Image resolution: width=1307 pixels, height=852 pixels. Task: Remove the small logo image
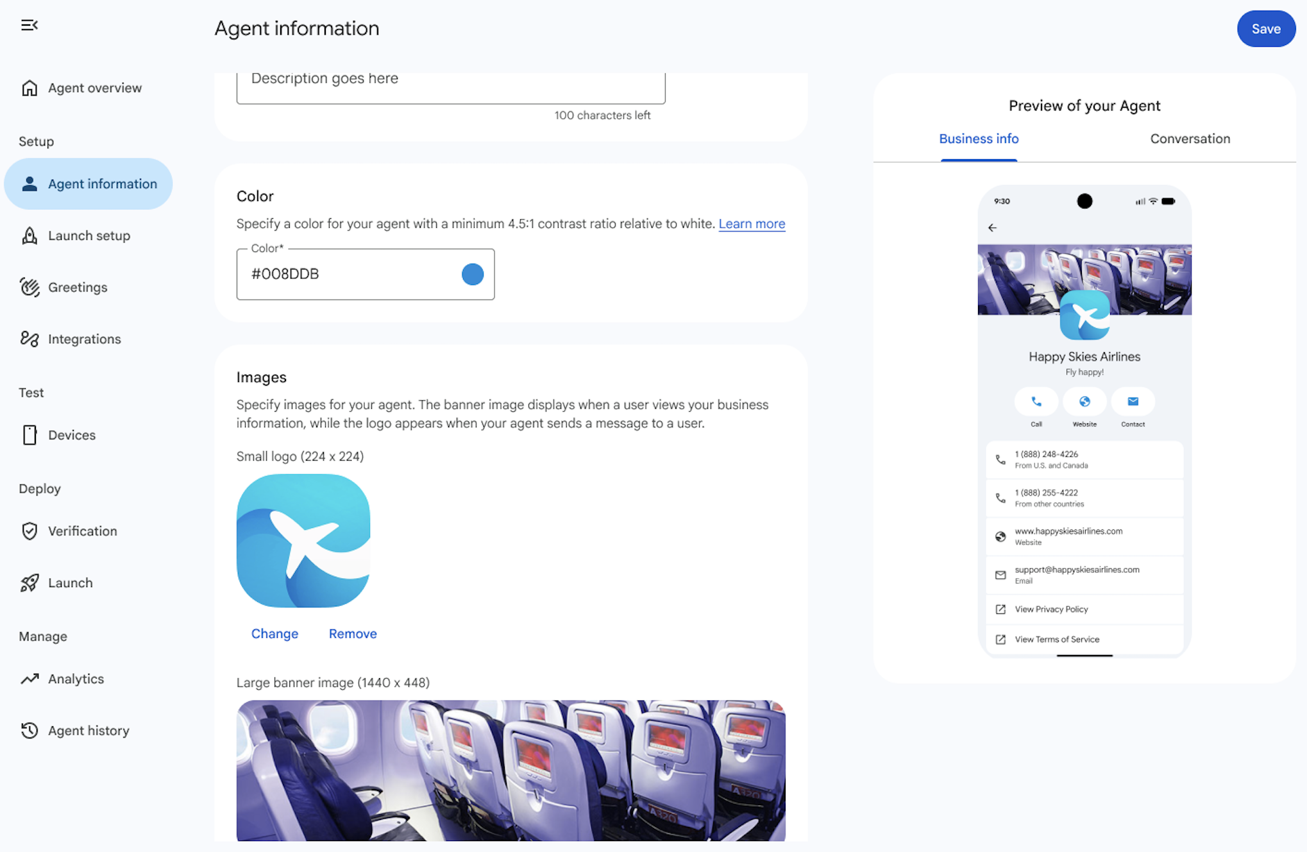352,633
